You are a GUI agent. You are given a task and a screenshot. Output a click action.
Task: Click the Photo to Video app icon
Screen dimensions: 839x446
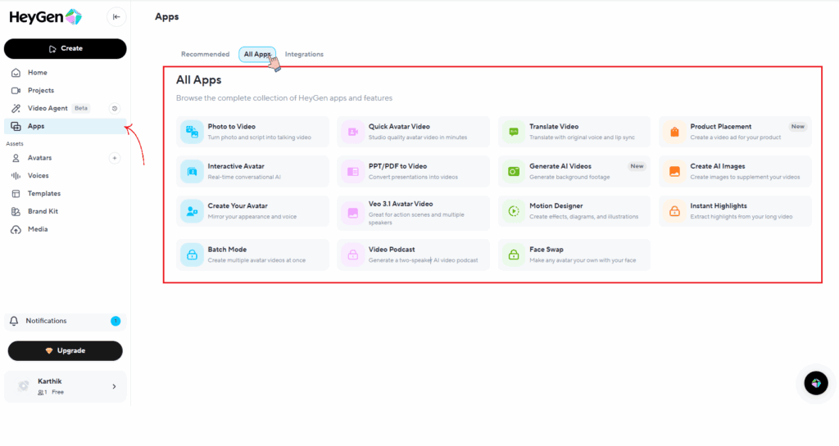[x=192, y=132]
